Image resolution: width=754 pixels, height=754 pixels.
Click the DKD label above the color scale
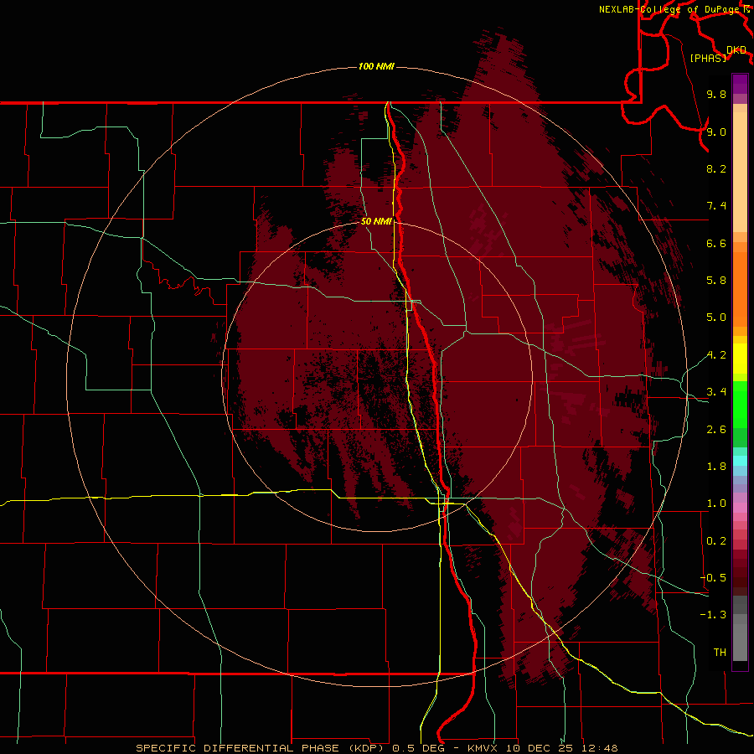pos(736,50)
